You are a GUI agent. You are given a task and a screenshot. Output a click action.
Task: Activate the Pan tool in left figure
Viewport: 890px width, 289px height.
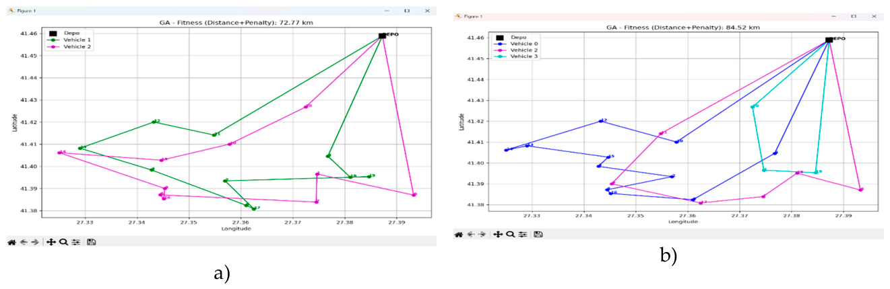click(x=51, y=242)
